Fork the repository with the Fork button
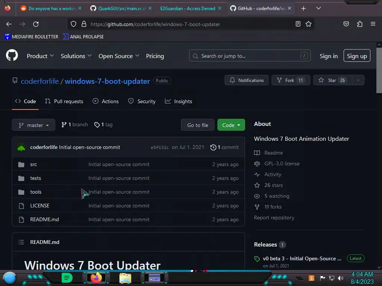This screenshot has height=286, width=382. click(x=290, y=80)
